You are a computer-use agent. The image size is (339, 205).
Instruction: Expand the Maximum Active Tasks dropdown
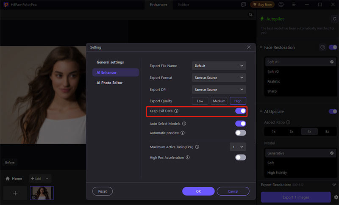coord(238,147)
